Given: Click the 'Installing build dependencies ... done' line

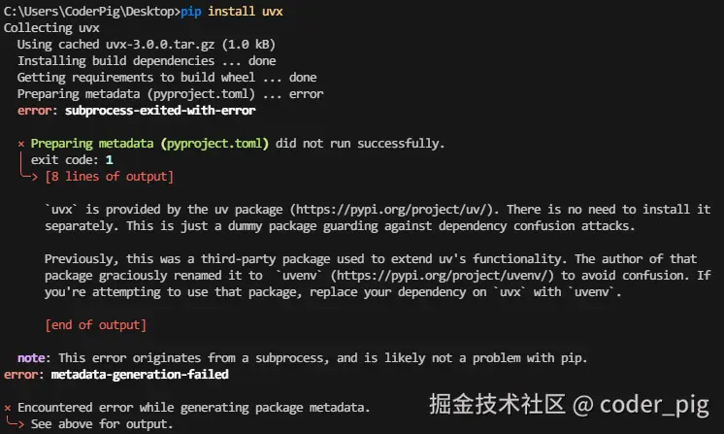Looking at the screenshot, I should tap(147, 61).
